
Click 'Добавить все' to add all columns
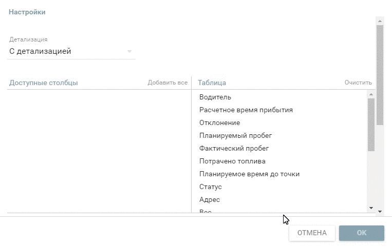point(167,83)
